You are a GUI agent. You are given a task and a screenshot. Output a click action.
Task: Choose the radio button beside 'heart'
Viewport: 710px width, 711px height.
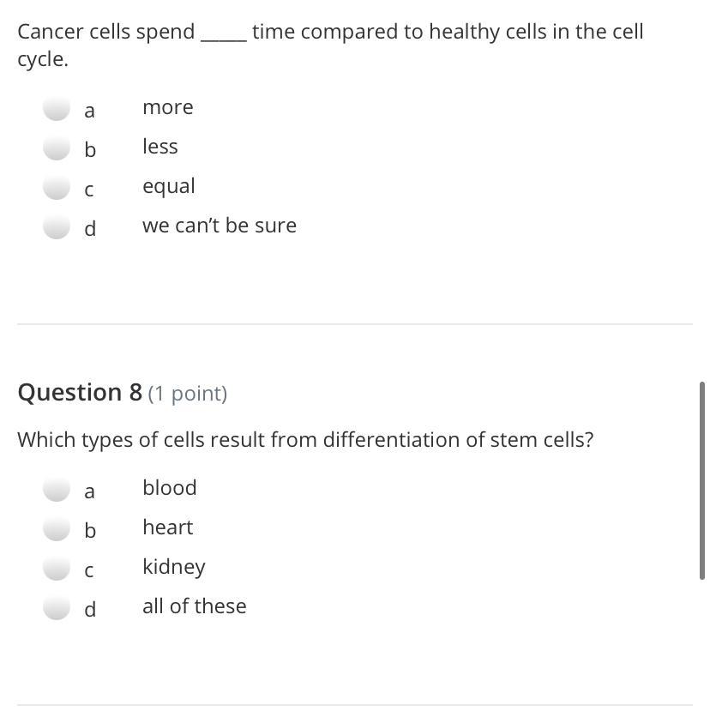click(x=57, y=529)
